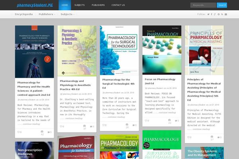Open comments icon on Health Sciences card
Image resolution: width=239 pixels, height=159 pixels.
tap(49, 132)
